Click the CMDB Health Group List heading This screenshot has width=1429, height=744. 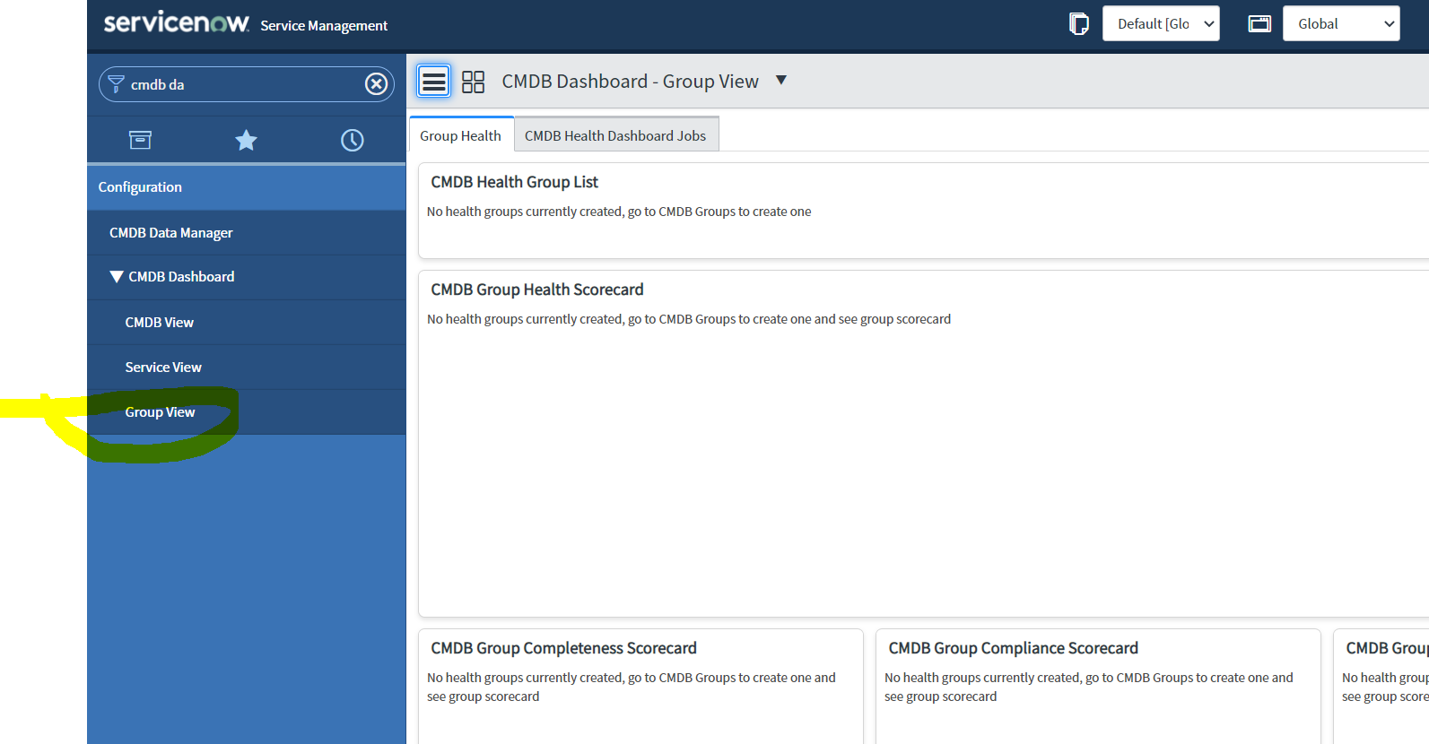tap(514, 182)
